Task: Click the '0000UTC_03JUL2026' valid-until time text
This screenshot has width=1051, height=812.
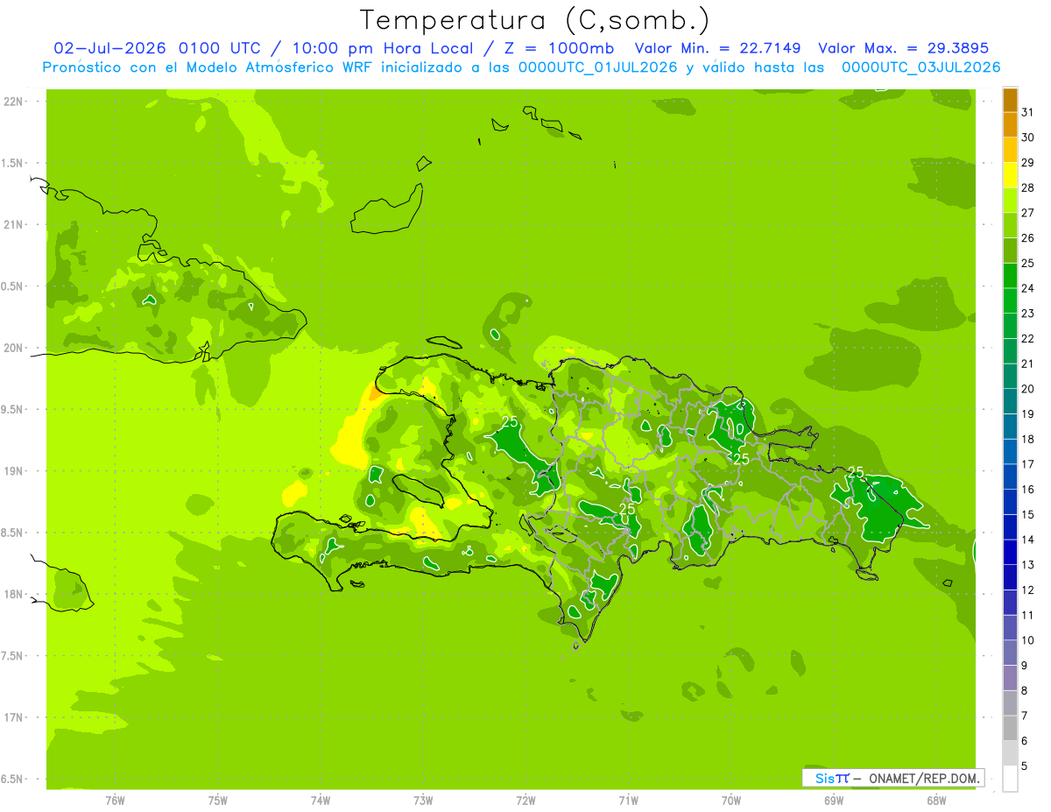Action: 921,67
